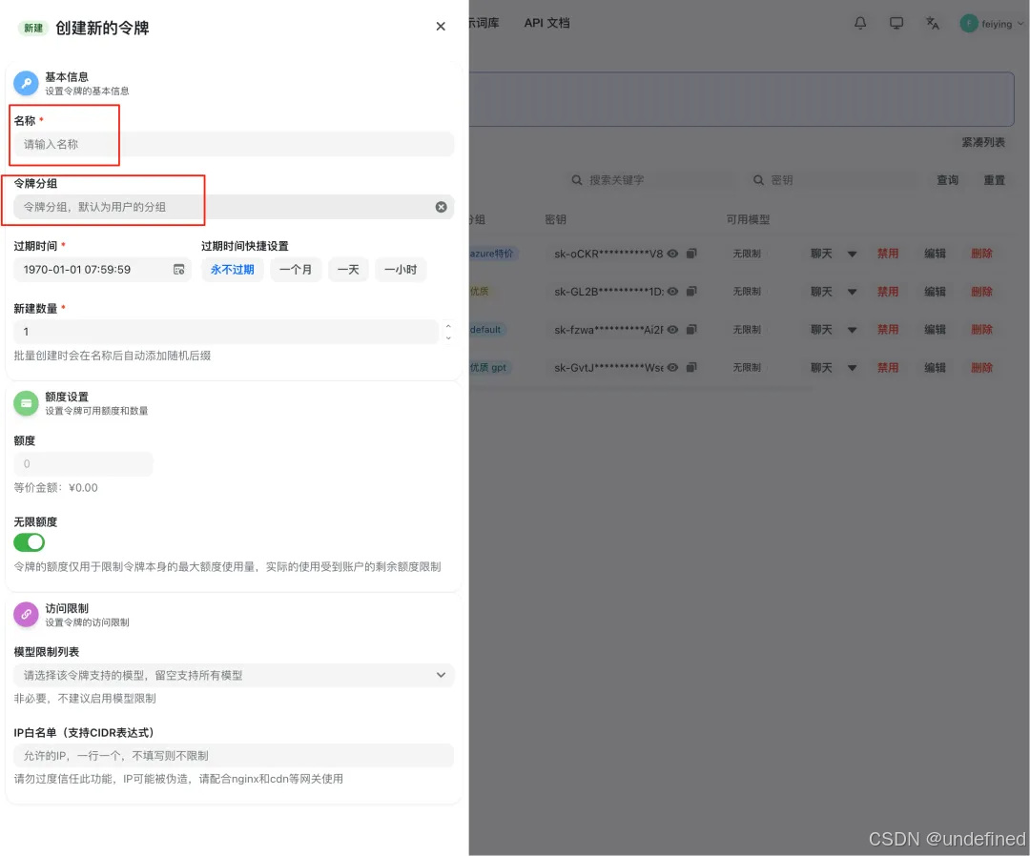The image size is (1030, 856).
Task: Expand chat dropdown arrow in sk-oCKR row
Action: (x=852, y=255)
